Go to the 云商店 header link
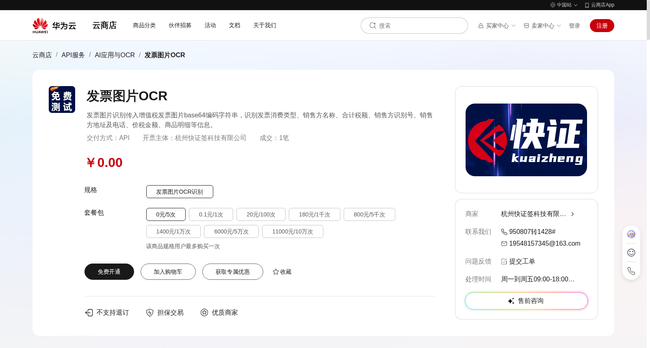This screenshot has height=348, width=650. pyautogui.click(x=104, y=26)
